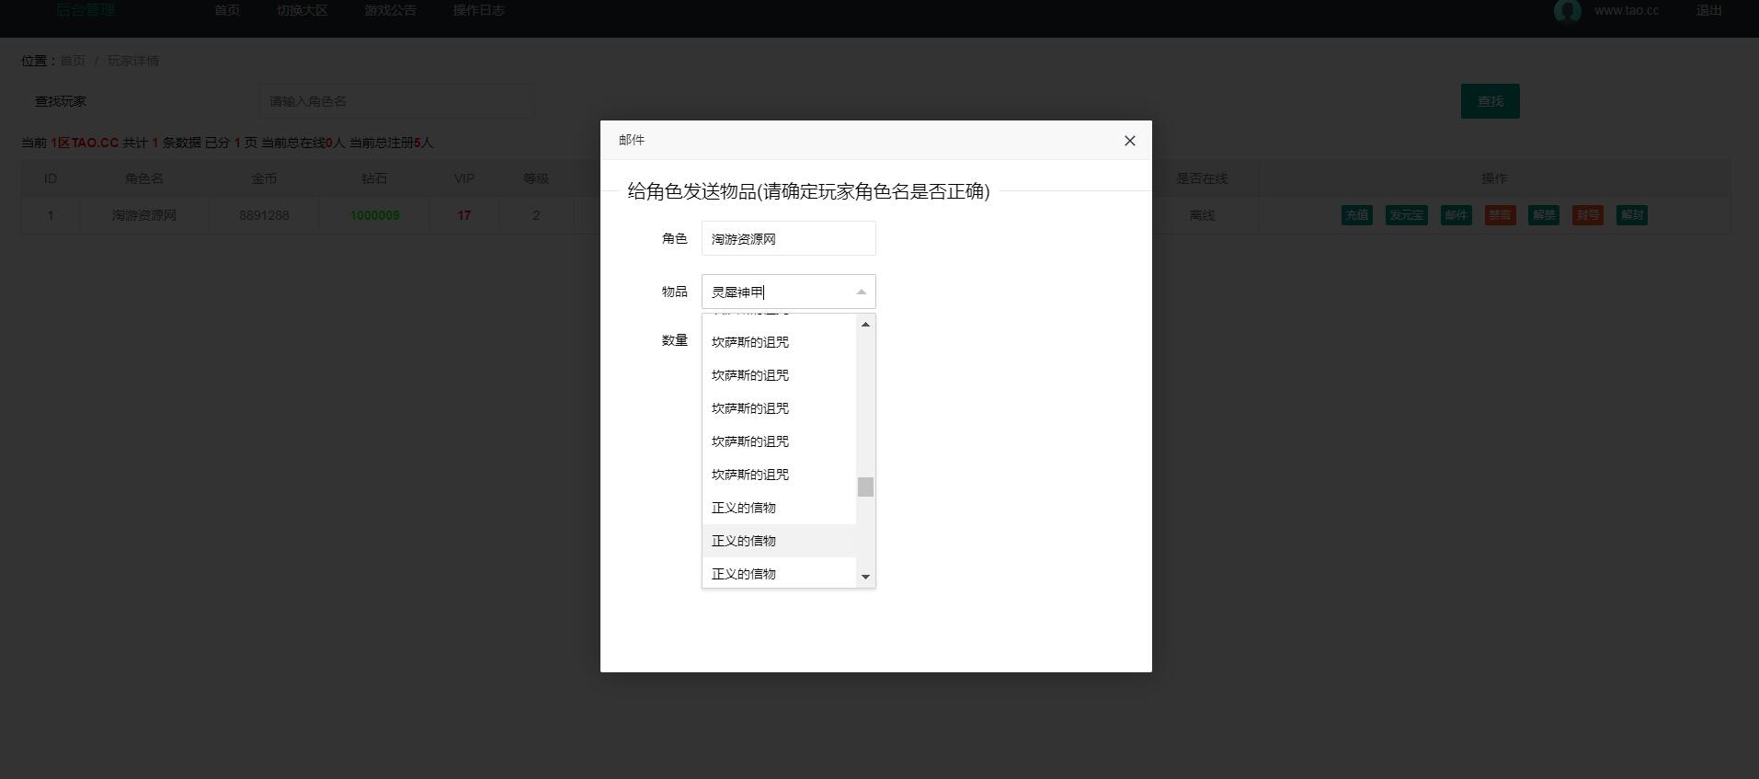Open the 首页 navigation menu item
The image size is (1759, 779).
pos(227,11)
